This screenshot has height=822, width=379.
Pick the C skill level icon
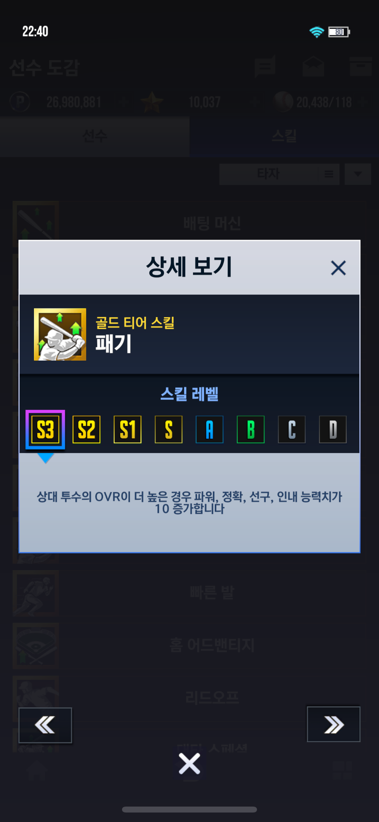[292, 429]
